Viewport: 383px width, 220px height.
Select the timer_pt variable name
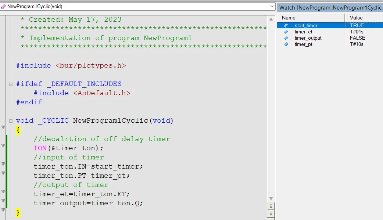pyautogui.click(x=303, y=44)
